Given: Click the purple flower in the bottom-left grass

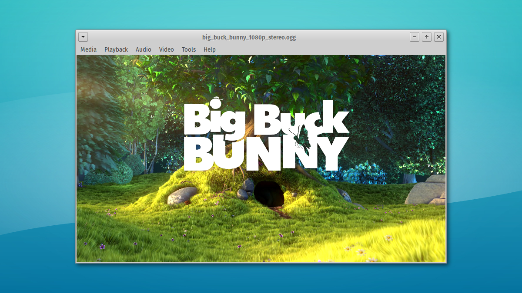Looking at the screenshot, I should [102, 247].
